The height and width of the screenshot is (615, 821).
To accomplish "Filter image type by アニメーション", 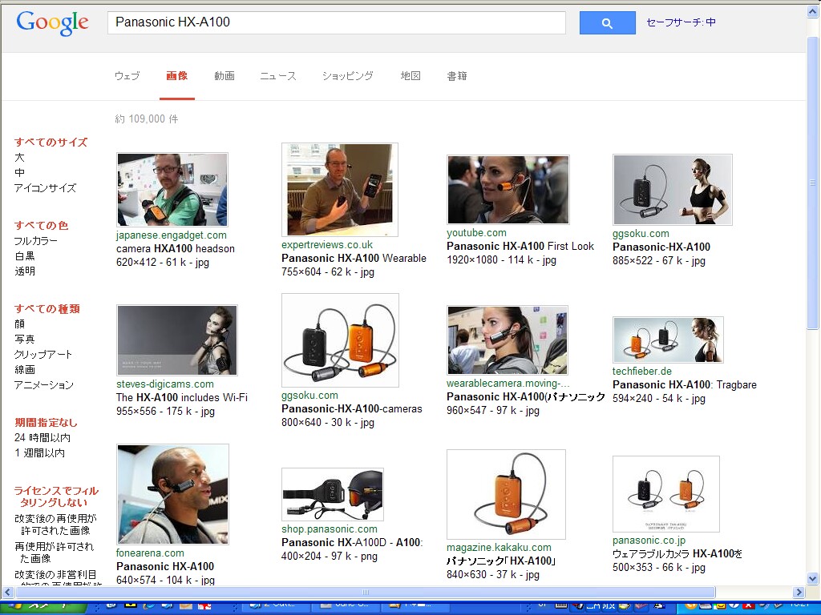I will [44, 384].
